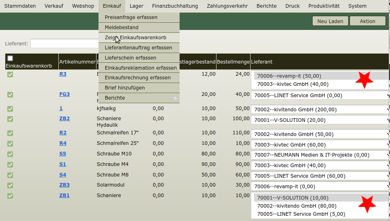Viewport: 390px width, 221px height.
Task: Open the Finanzbuchhaltung menu
Action: (x=175, y=6)
